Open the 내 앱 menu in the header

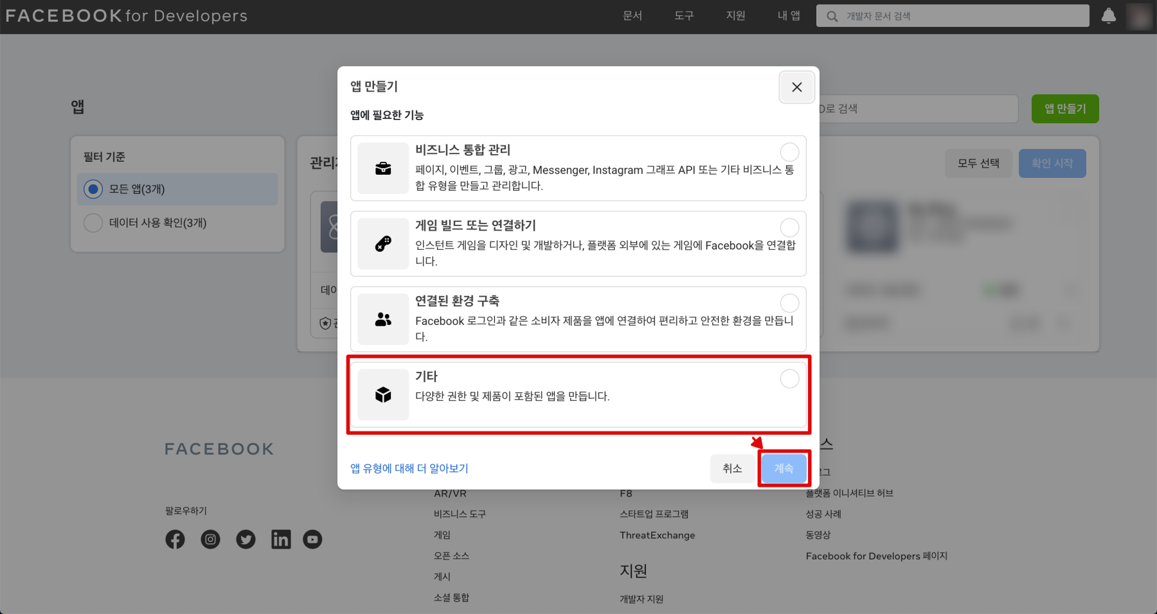pos(789,16)
